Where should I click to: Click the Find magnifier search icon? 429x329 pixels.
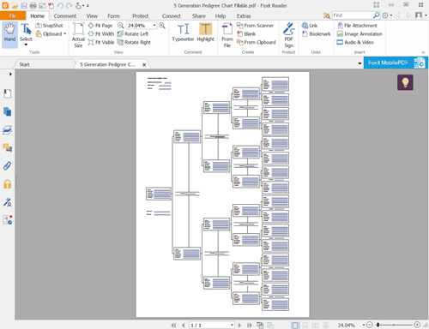pyautogui.click(x=377, y=15)
